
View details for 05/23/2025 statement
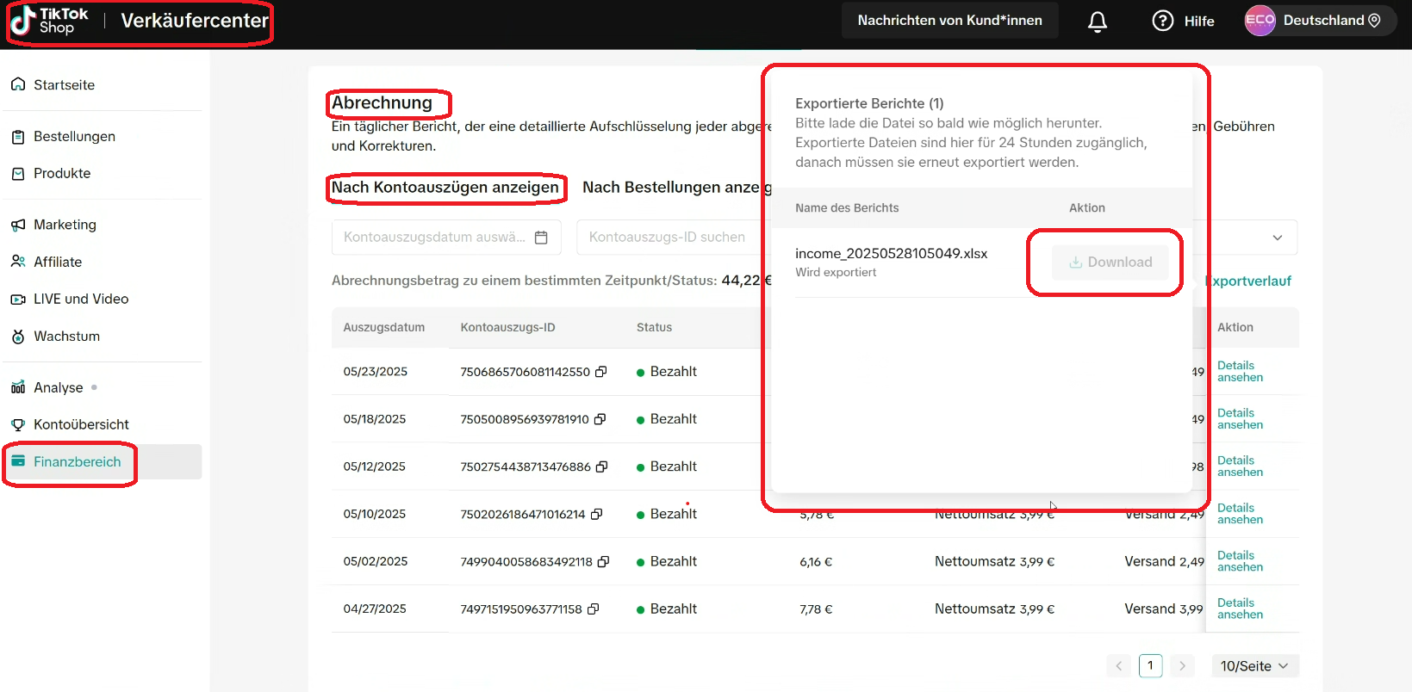click(1240, 372)
